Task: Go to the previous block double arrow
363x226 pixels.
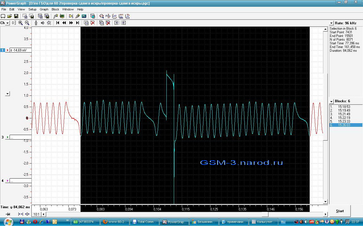Action: 64,23
